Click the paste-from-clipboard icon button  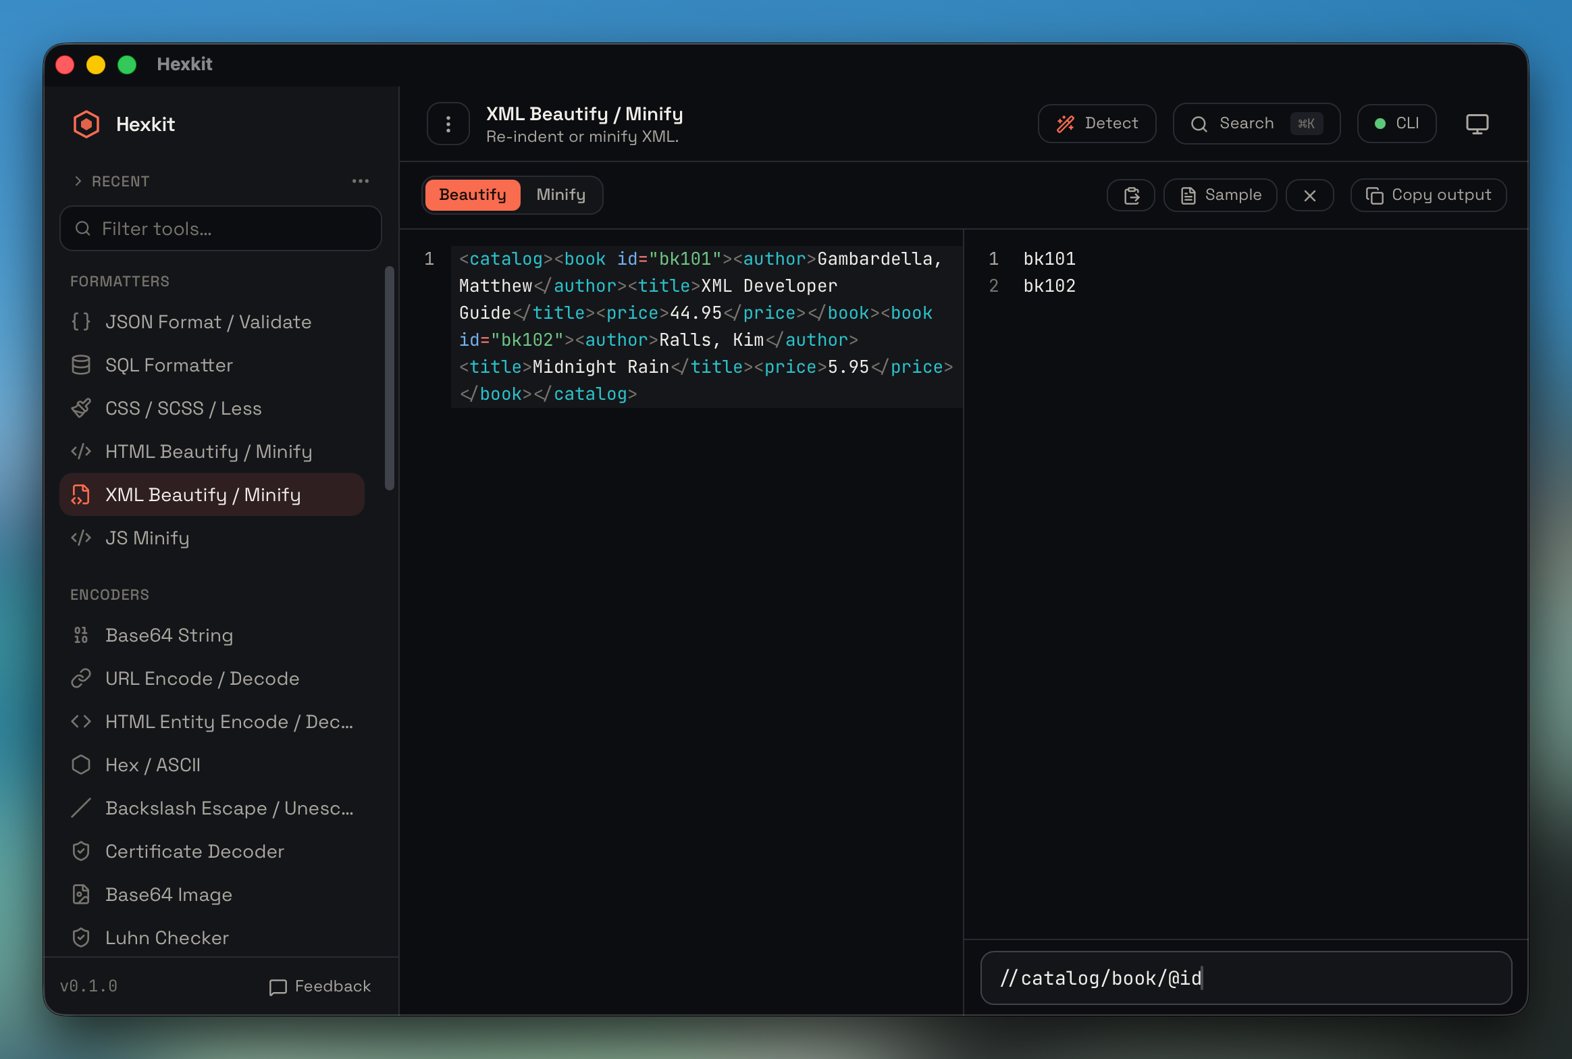(1131, 195)
